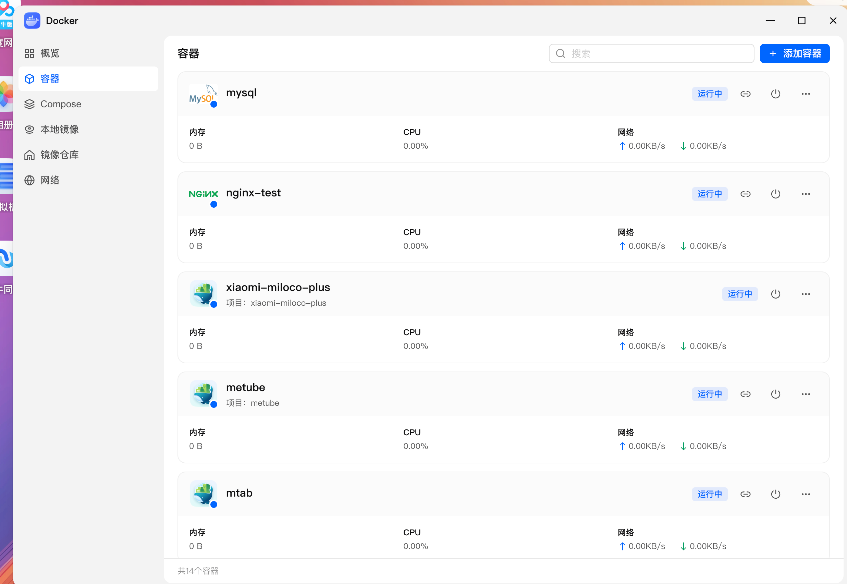The height and width of the screenshot is (584, 847).
Task: Toggle power for nginx-test container
Action: 775,194
